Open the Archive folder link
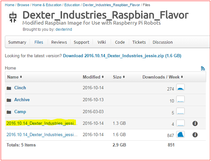The width and height of the screenshot is (211, 161). (22, 100)
